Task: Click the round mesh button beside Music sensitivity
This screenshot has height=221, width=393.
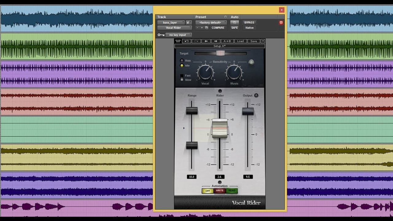Action: (x=251, y=62)
